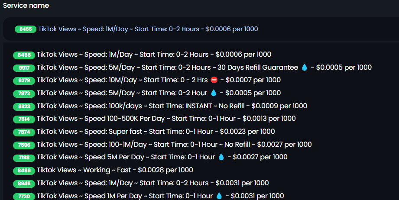This screenshot has width=399, height=200.
Task: Select Tiktok Views Working Fast option
Action: pos(103,170)
